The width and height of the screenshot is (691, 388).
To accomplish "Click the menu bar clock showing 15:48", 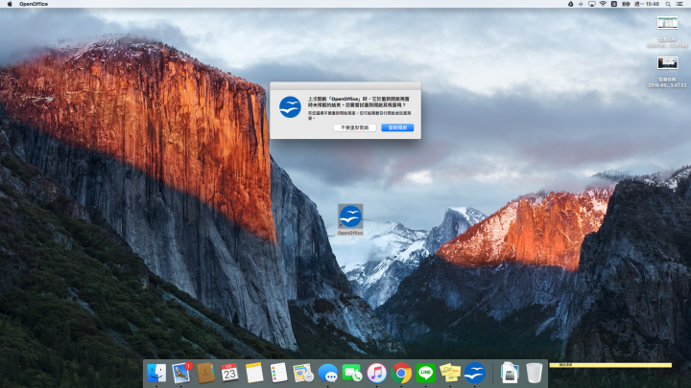I will tap(647, 4).
